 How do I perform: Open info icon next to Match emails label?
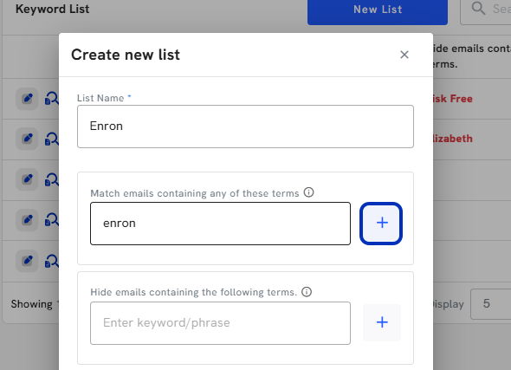pos(308,192)
